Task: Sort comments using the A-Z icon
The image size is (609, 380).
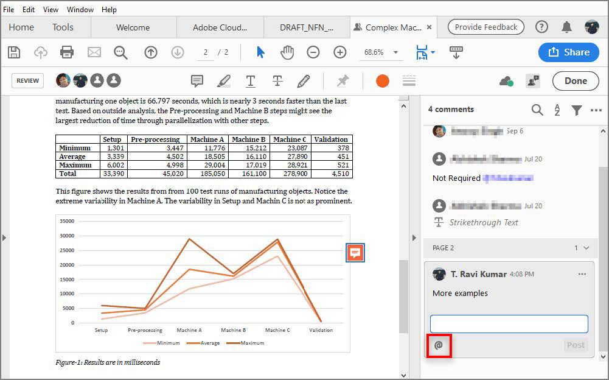Action: point(557,110)
